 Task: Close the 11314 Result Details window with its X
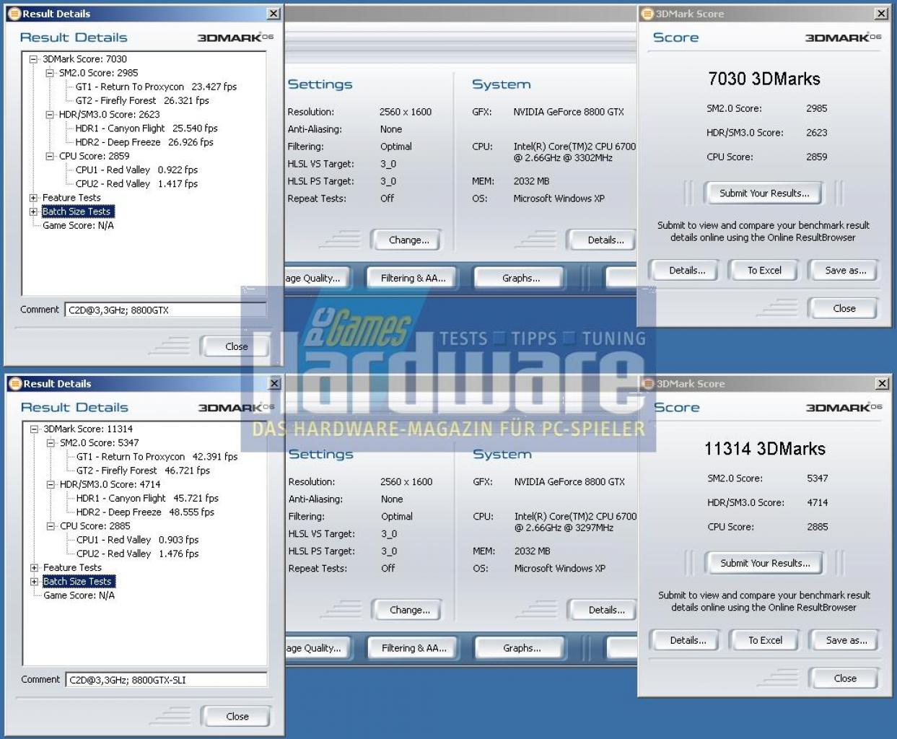pos(274,384)
